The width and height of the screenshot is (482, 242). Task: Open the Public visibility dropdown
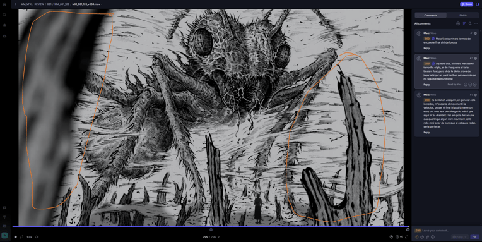pos(459,237)
